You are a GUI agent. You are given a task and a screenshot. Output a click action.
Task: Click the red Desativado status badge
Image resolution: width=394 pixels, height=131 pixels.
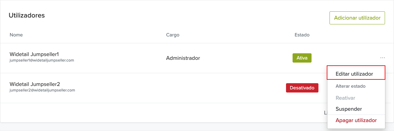point(302,88)
